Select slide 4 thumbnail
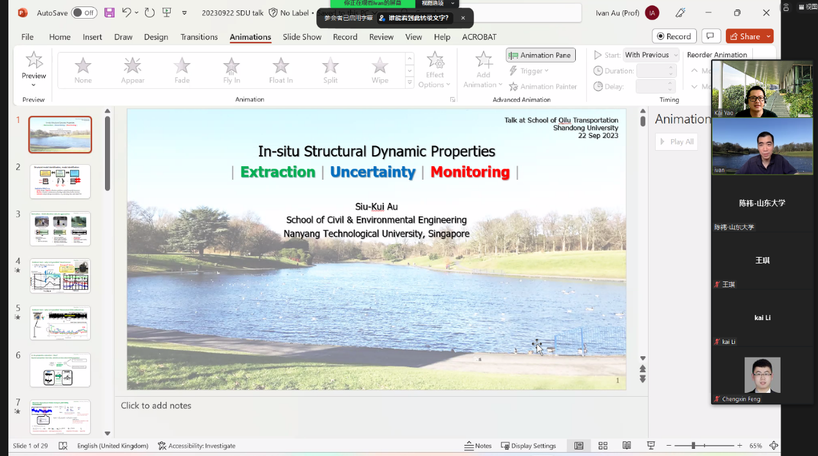Image resolution: width=818 pixels, height=456 pixels. 60,276
